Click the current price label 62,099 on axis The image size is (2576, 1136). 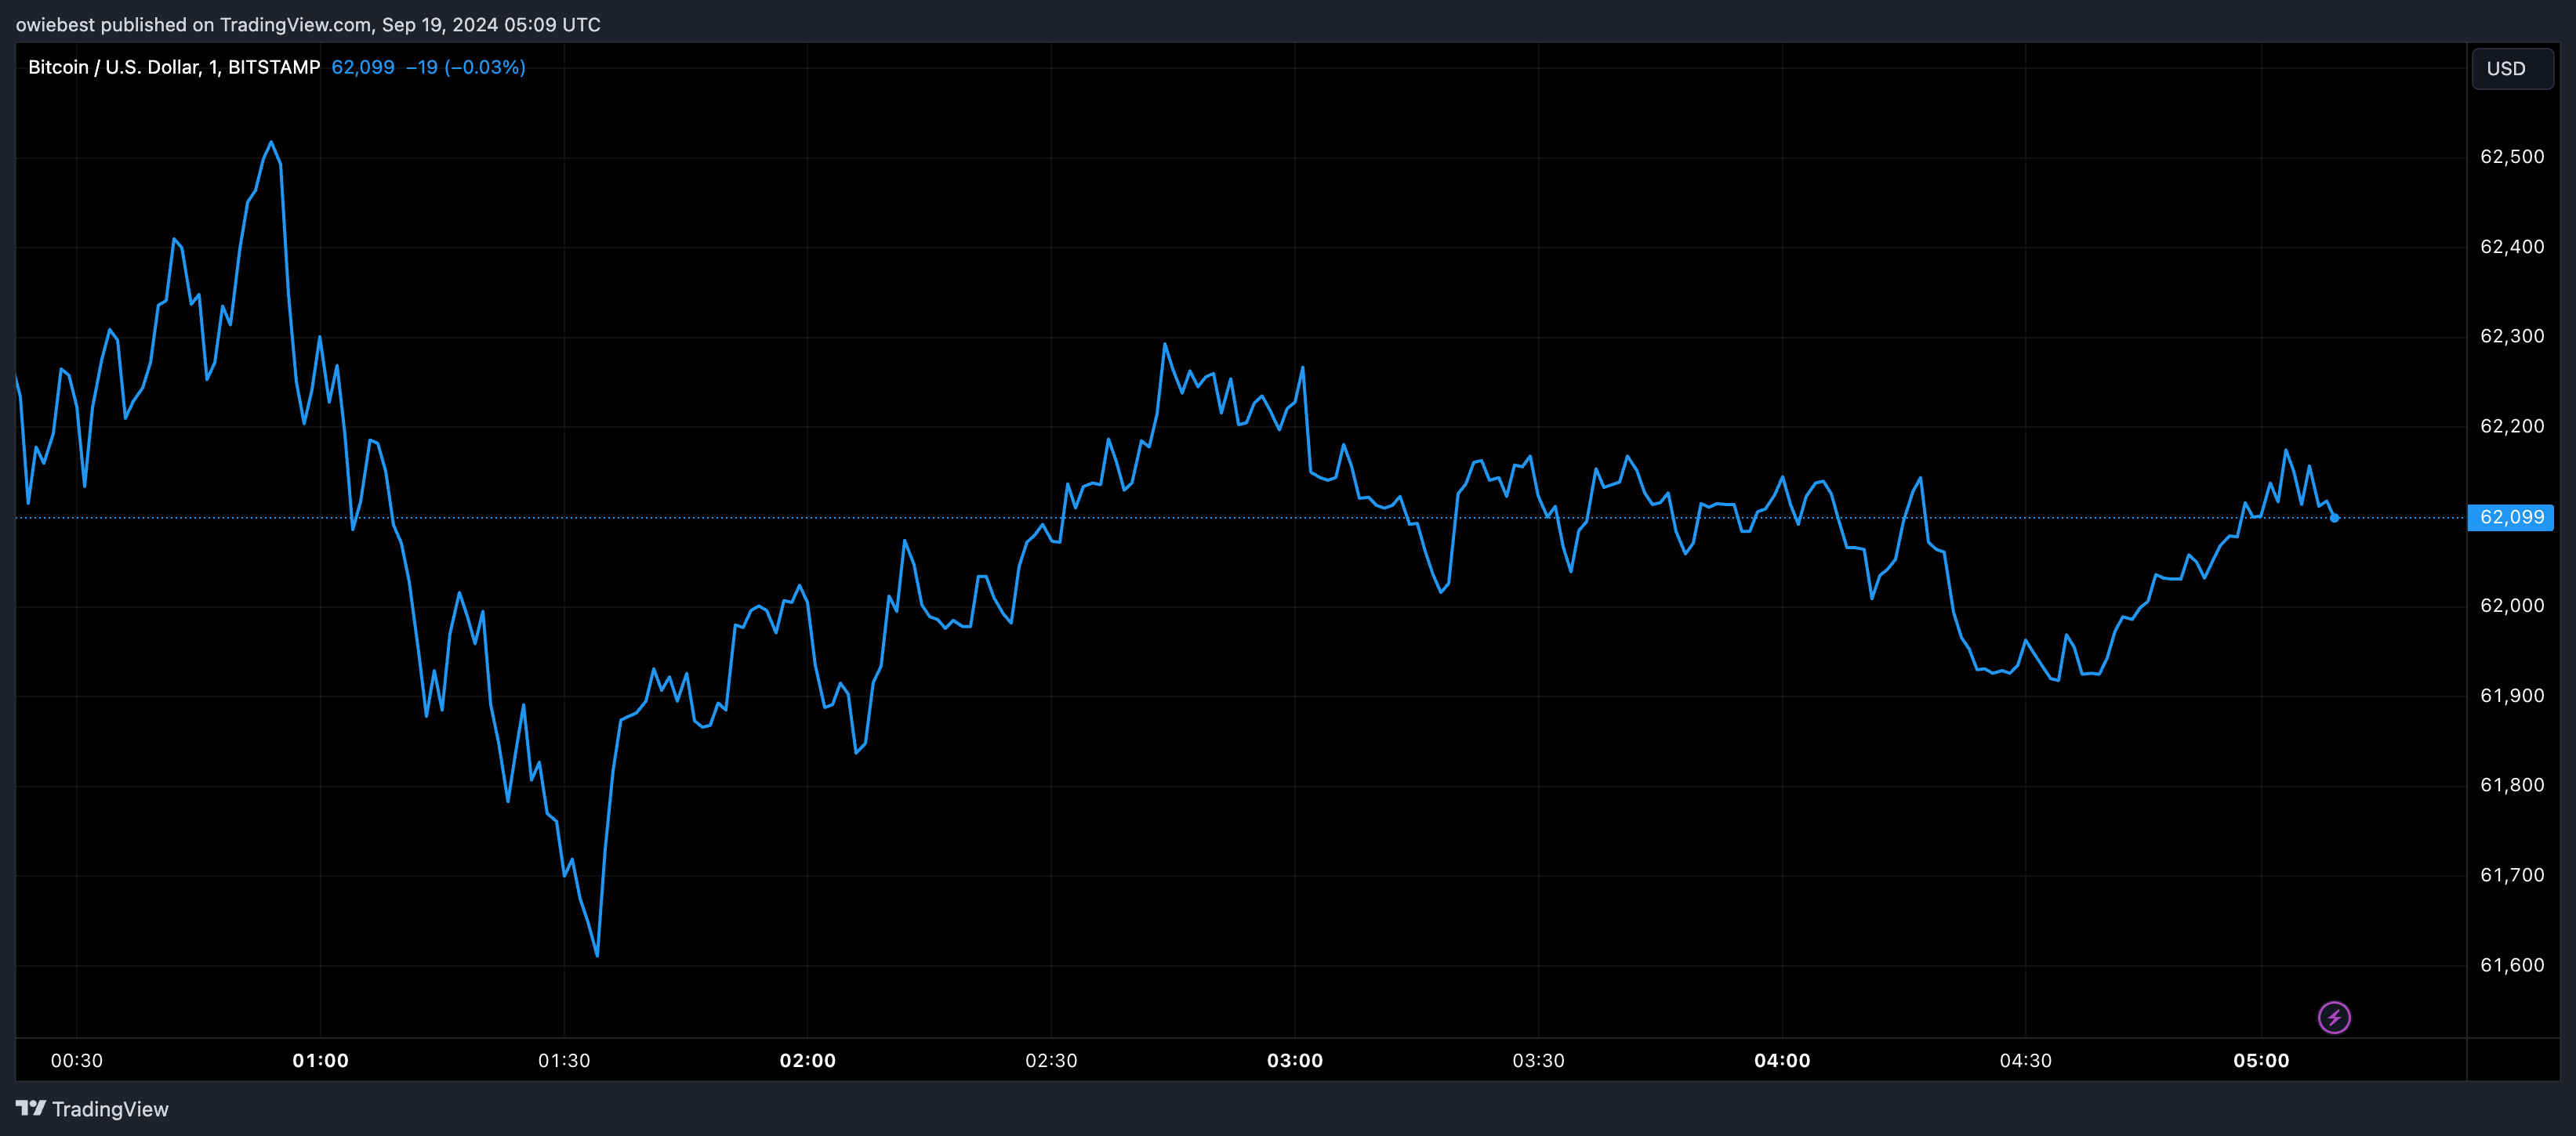click(x=2511, y=518)
